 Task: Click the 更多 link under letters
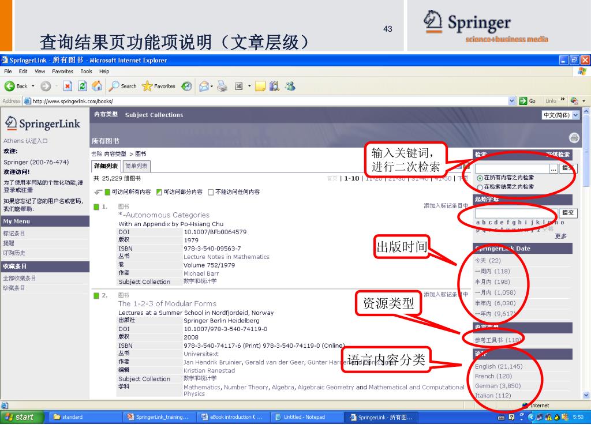tap(560, 236)
